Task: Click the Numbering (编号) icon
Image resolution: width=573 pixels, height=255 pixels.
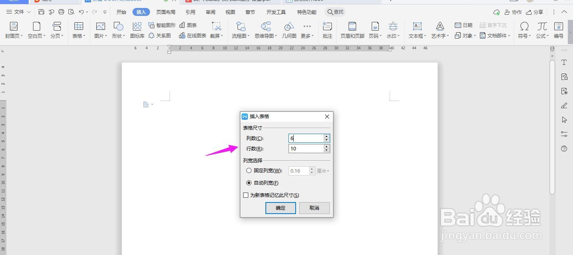Action: [559, 26]
